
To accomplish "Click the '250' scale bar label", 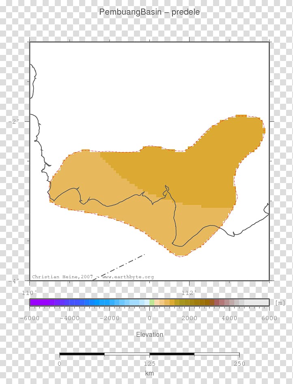I will [239, 363].
